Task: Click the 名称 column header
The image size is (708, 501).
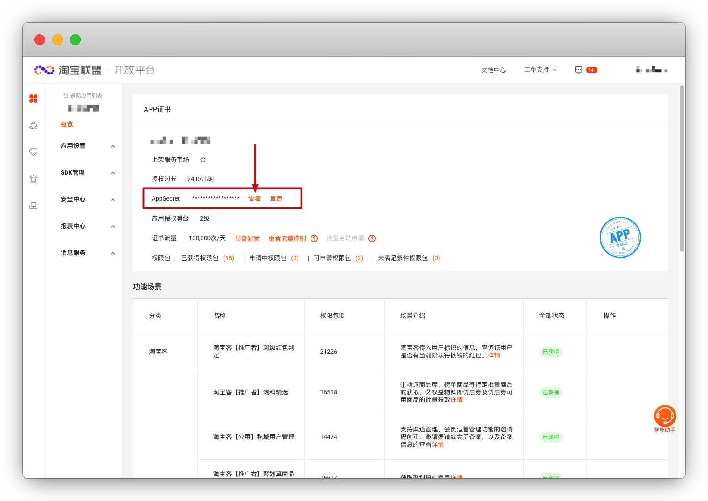Action: point(219,316)
